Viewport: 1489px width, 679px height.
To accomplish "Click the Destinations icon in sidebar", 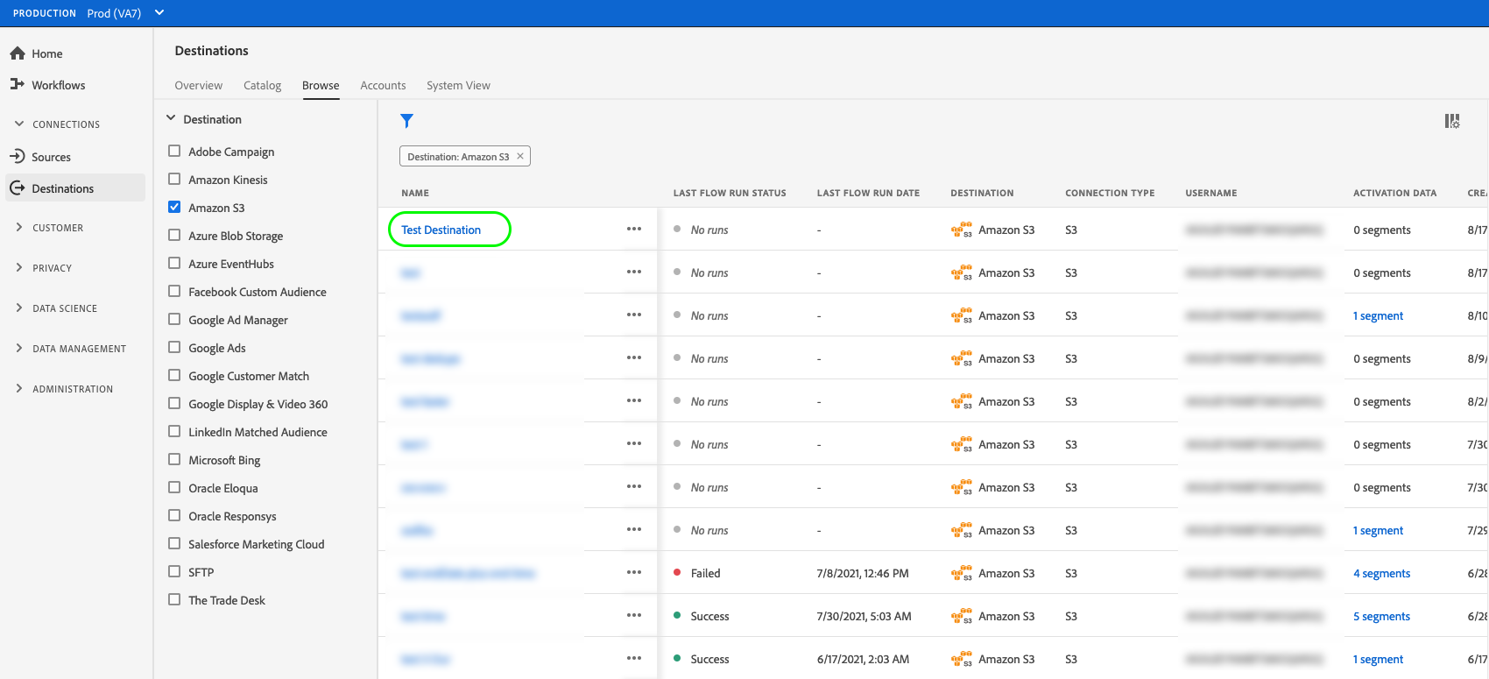I will (18, 187).
